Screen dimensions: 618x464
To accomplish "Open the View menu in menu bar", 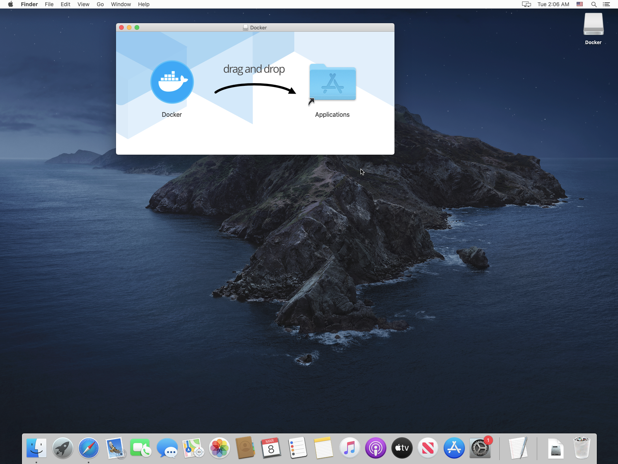I will (83, 4).
